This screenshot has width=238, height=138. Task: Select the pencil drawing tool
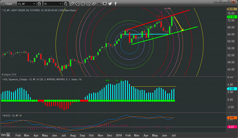pos(72,4)
